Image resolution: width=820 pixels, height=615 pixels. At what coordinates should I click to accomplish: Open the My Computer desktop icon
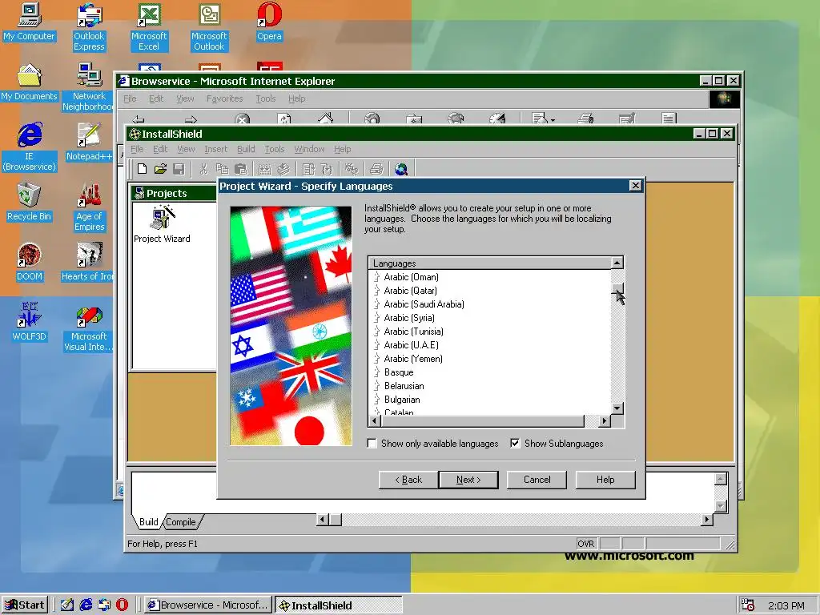pyautogui.click(x=30, y=22)
